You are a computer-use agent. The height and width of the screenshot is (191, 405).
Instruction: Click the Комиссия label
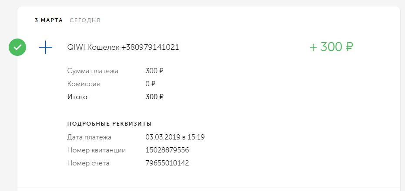tap(84, 84)
